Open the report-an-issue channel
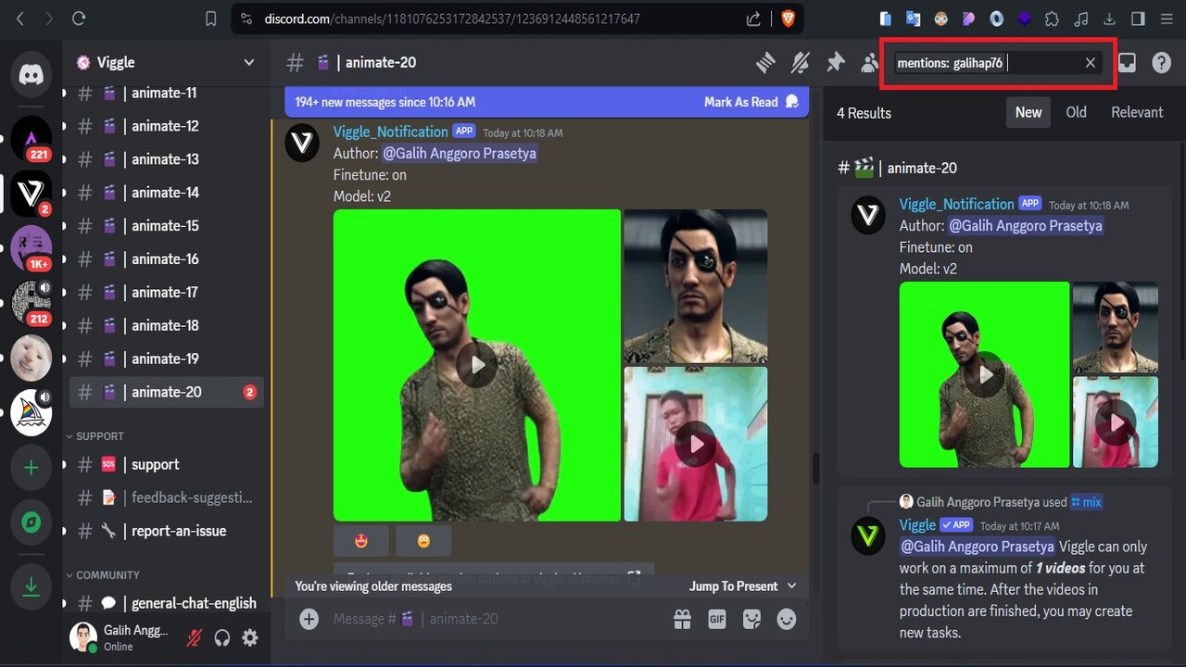 pos(166,532)
